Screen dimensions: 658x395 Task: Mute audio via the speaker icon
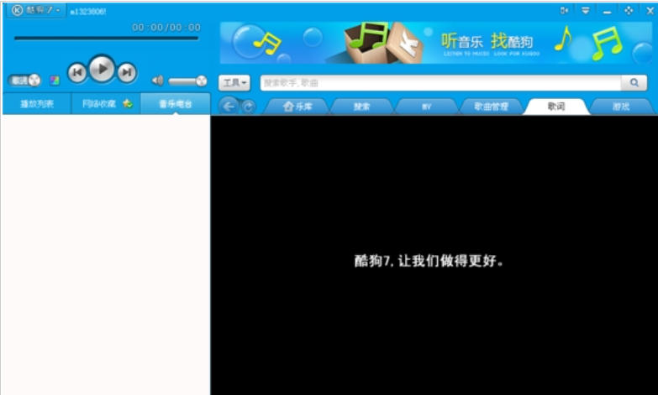[x=157, y=81]
